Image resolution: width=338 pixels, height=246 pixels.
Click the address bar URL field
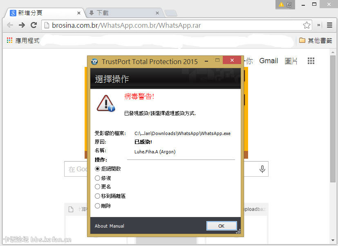point(172,25)
